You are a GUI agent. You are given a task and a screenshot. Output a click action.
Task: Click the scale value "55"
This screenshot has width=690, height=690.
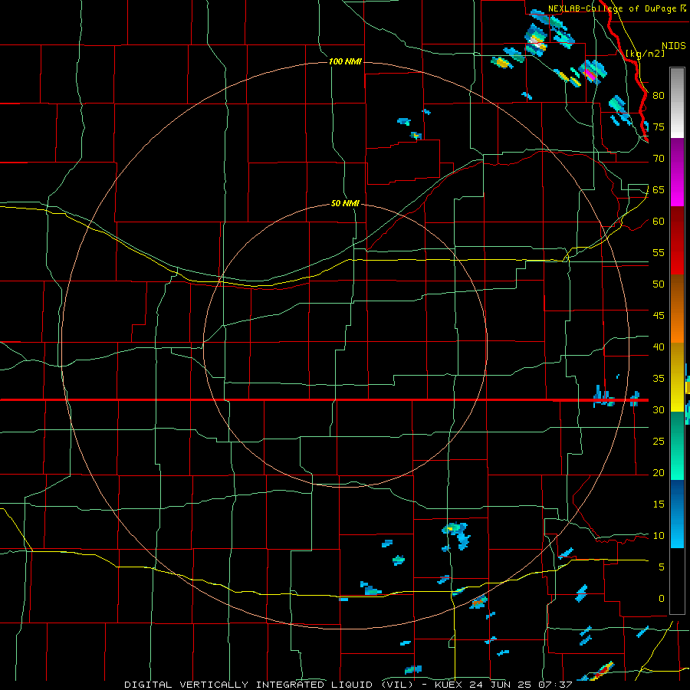(659, 252)
